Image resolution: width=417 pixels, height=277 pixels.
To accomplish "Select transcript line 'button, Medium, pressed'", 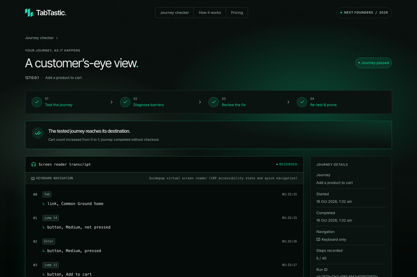I will pos(74,251).
